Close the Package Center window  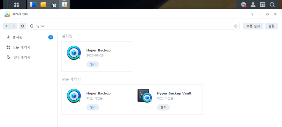[275, 14]
